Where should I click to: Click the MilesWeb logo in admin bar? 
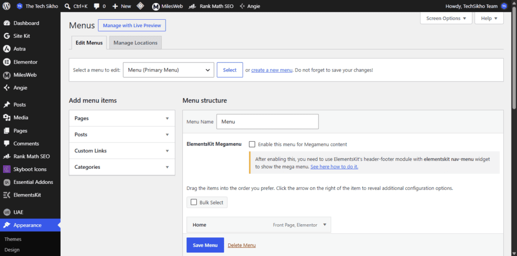coord(156,6)
